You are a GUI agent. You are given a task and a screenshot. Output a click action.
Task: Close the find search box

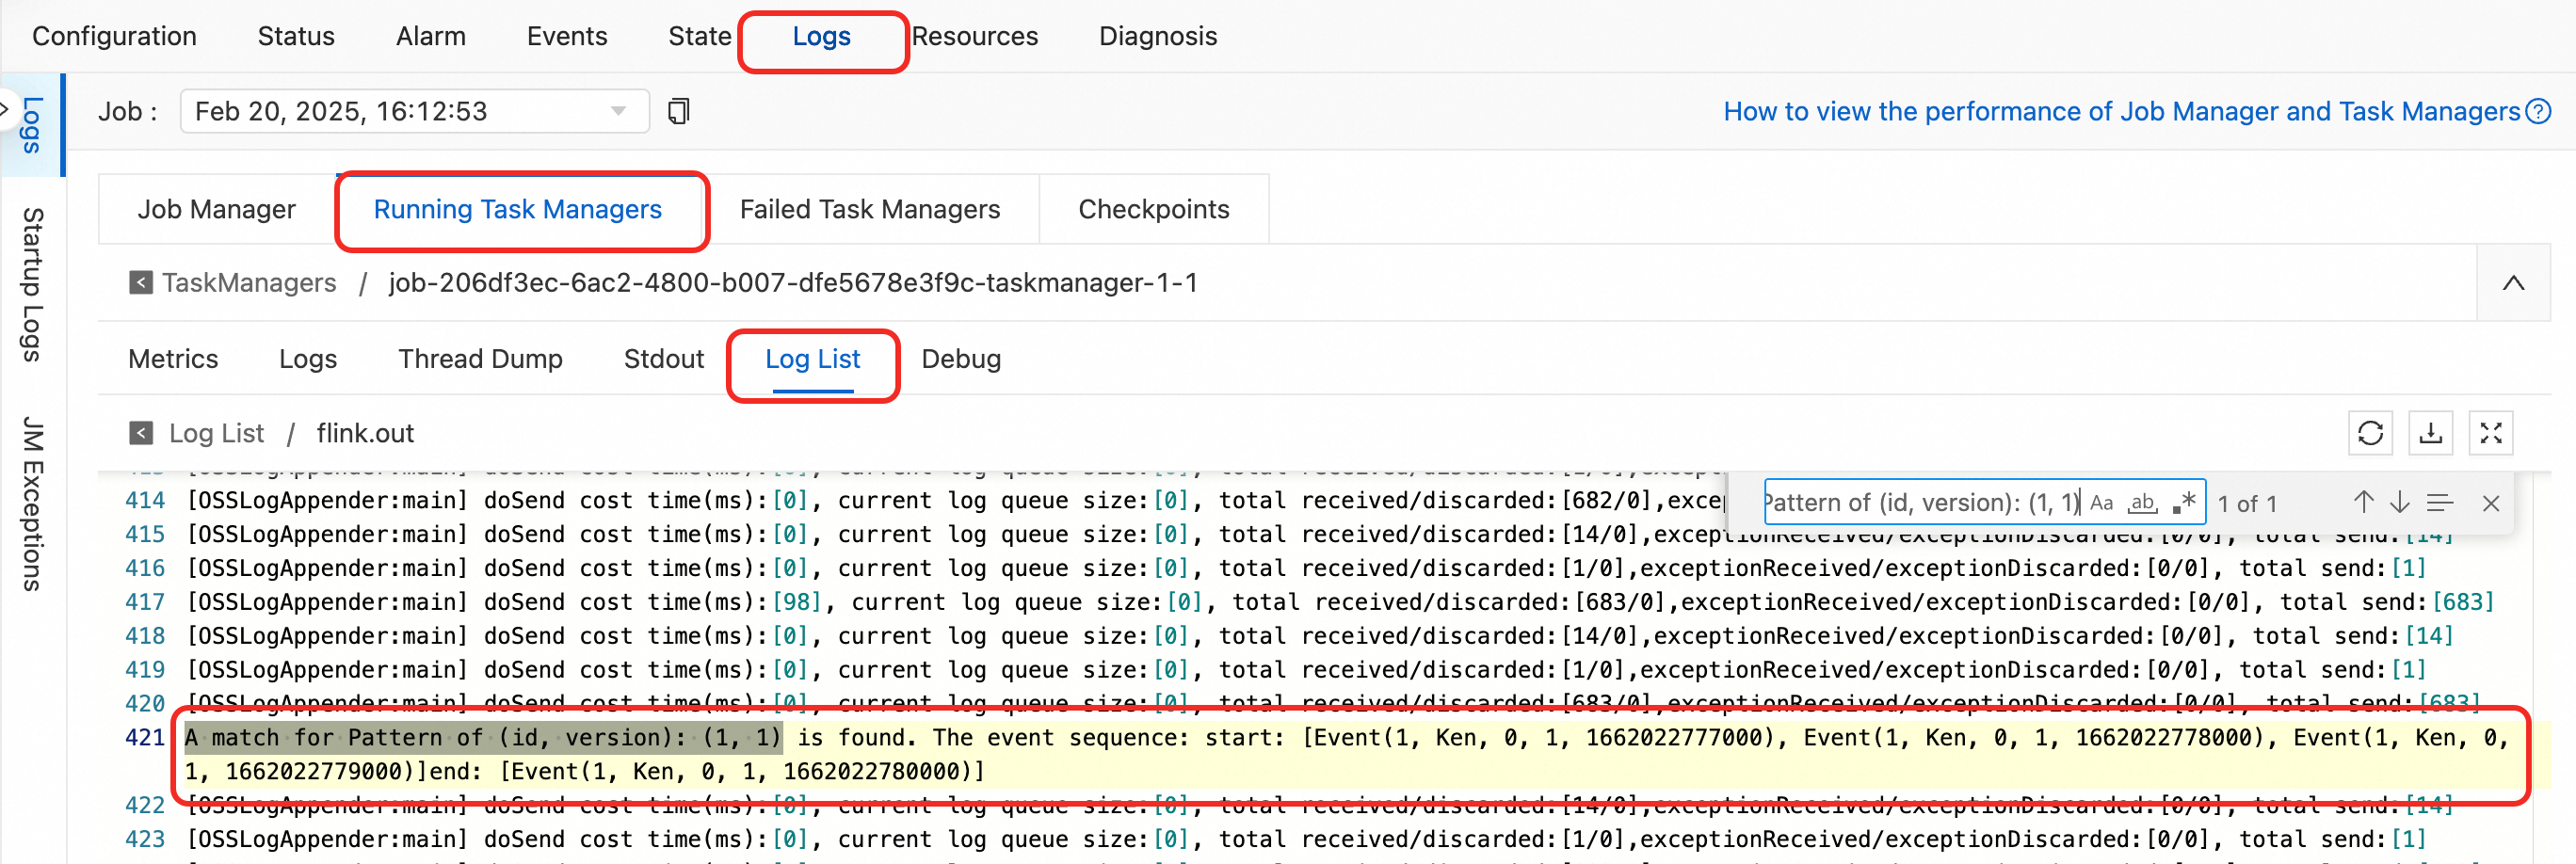tap(2491, 503)
